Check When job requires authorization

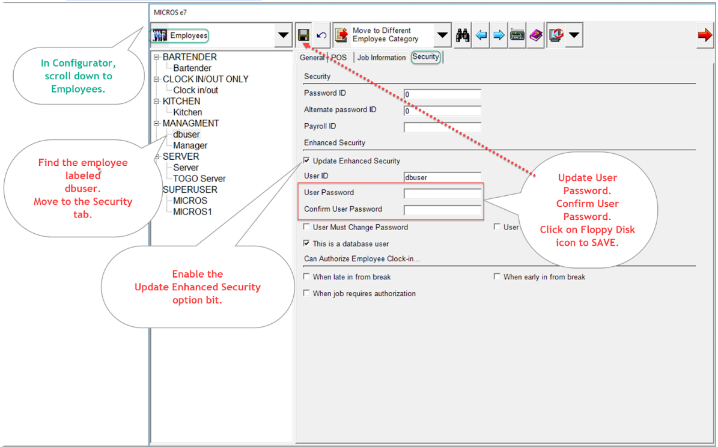tap(306, 293)
